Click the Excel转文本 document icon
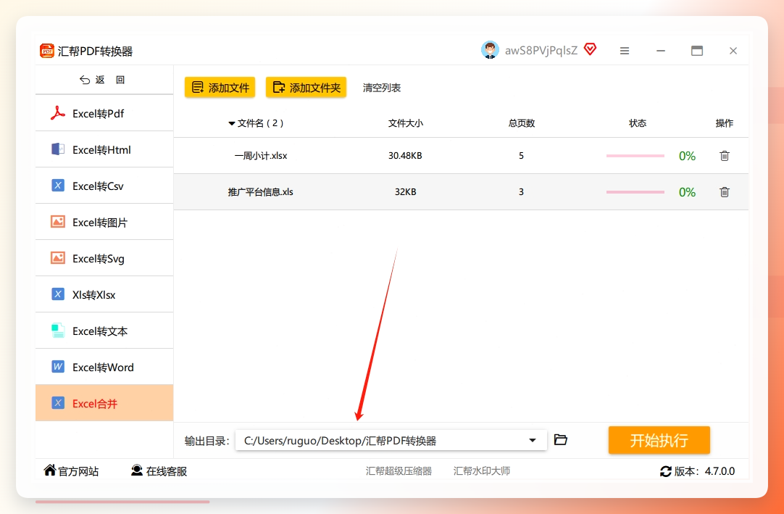This screenshot has height=514, width=784. tap(58, 331)
